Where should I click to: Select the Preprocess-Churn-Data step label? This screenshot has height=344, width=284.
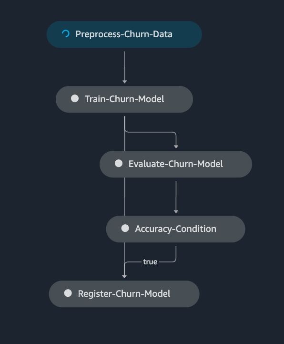tap(124, 34)
